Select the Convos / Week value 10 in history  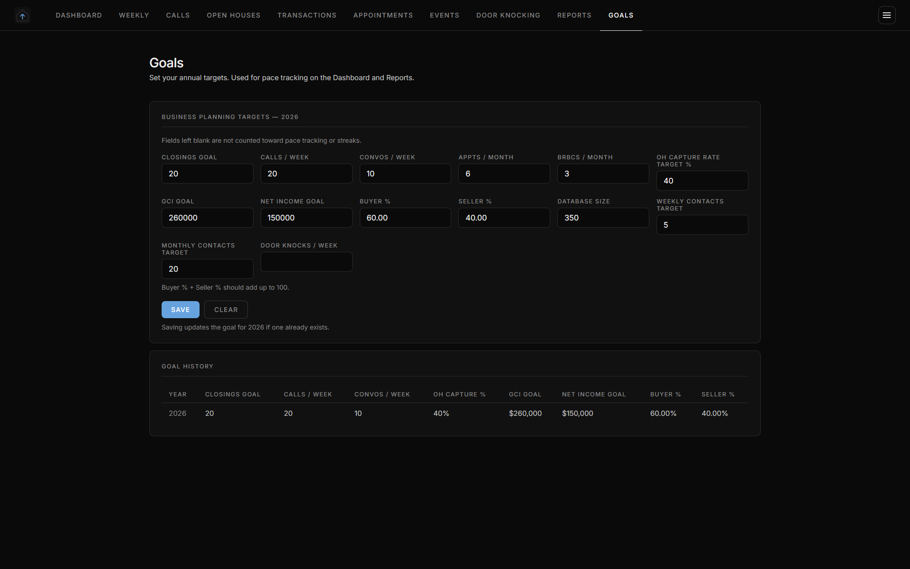(358, 413)
